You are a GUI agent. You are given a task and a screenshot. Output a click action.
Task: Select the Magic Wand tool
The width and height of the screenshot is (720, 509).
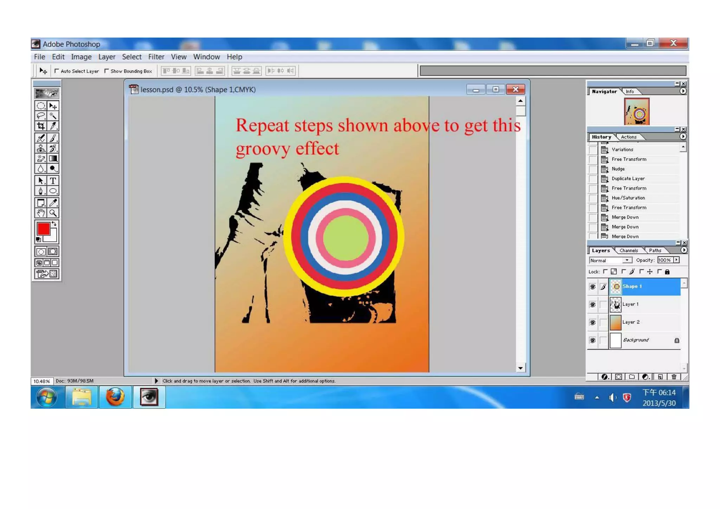click(x=53, y=116)
